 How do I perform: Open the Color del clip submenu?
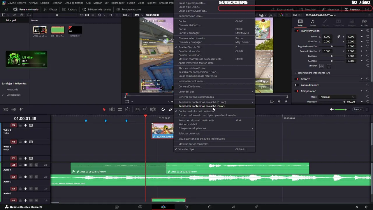point(214,92)
